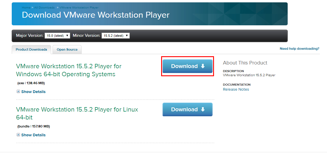The image size is (327, 156).
Task: Click Download for Linux 64-bit Player
Action: 188,109
